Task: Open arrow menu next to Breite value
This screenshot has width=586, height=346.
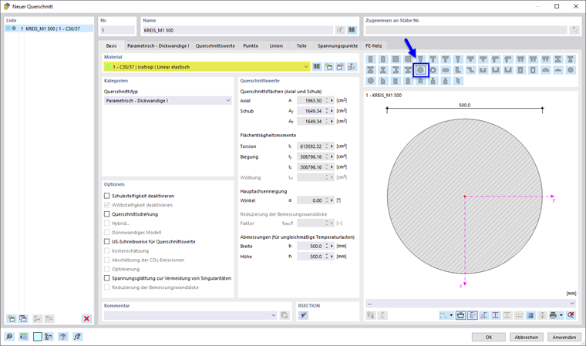Action: [332, 247]
